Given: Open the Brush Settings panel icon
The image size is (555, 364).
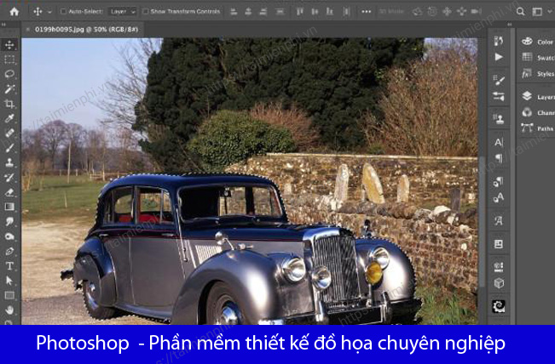Looking at the screenshot, I should click(499, 81).
